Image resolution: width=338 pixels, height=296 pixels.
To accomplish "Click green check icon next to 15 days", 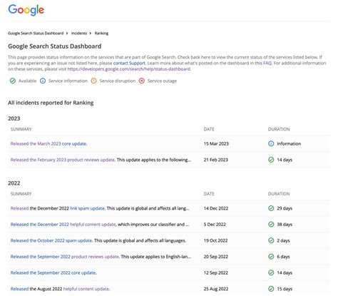I will pyautogui.click(x=271, y=289).
